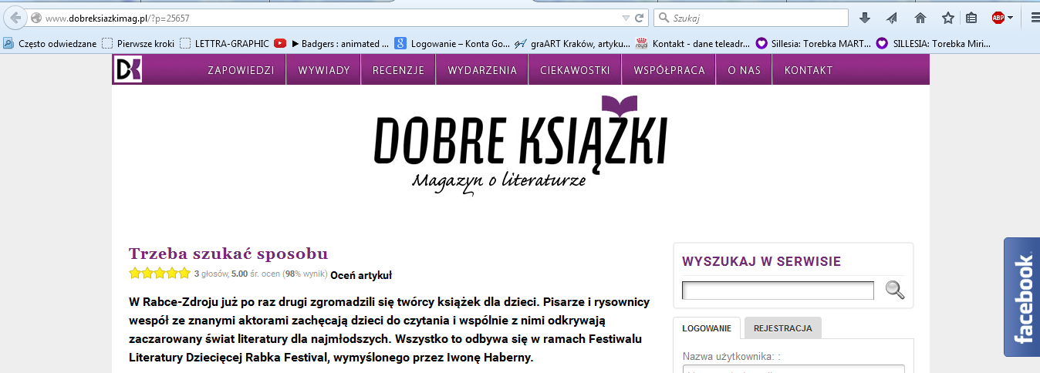Open Kontakt - dane teleadresowe bookmark
This screenshot has height=373, width=1040.
coord(692,44)
